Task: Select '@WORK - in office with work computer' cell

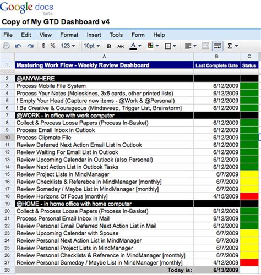Action: coord(104,116)
